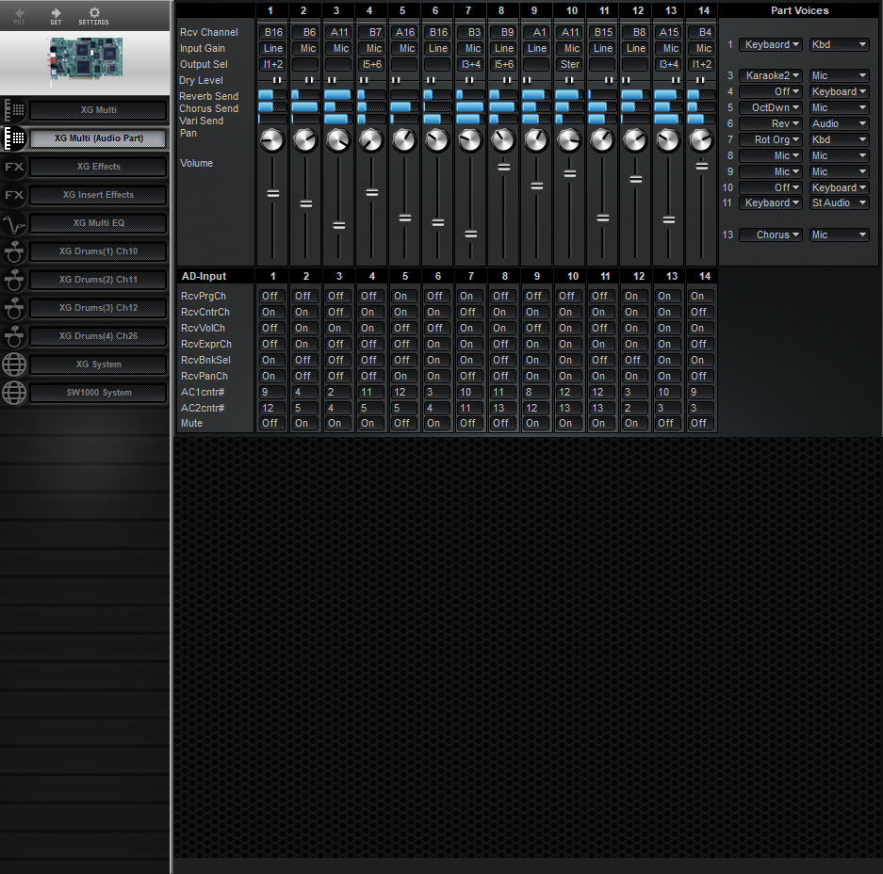Toggle RcvVolCh for AD-Input channel 9
Image resolution: width=883 pixels, height=874 pixels.
[536, 328]
